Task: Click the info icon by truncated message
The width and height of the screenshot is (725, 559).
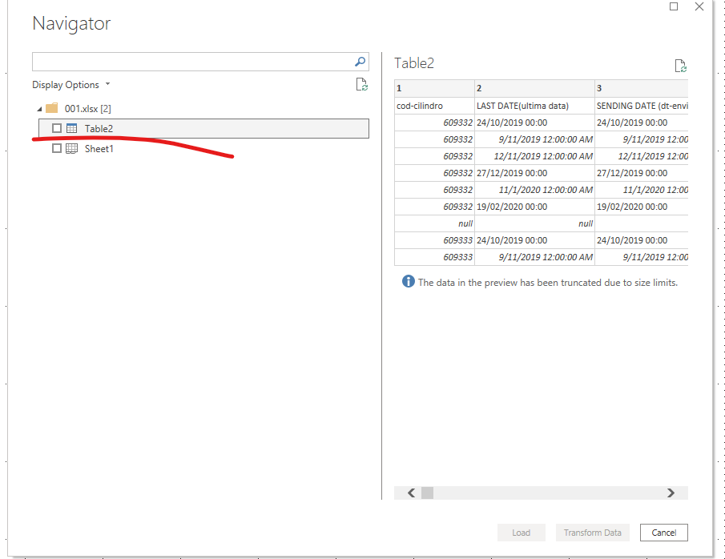Action: [409, 281]
